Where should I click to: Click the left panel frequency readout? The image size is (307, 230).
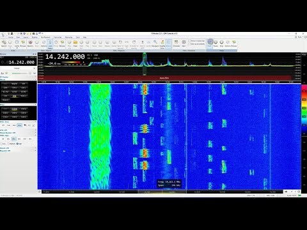18,63
